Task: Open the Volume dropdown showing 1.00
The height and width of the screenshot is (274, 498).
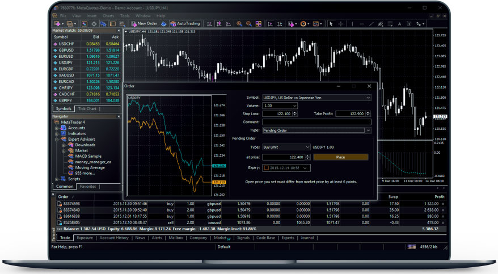Action: tap(294, 106)
